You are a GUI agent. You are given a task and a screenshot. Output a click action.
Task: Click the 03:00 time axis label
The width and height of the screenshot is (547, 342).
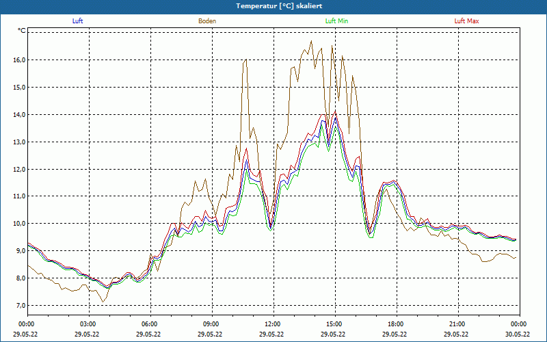point(90,324)
